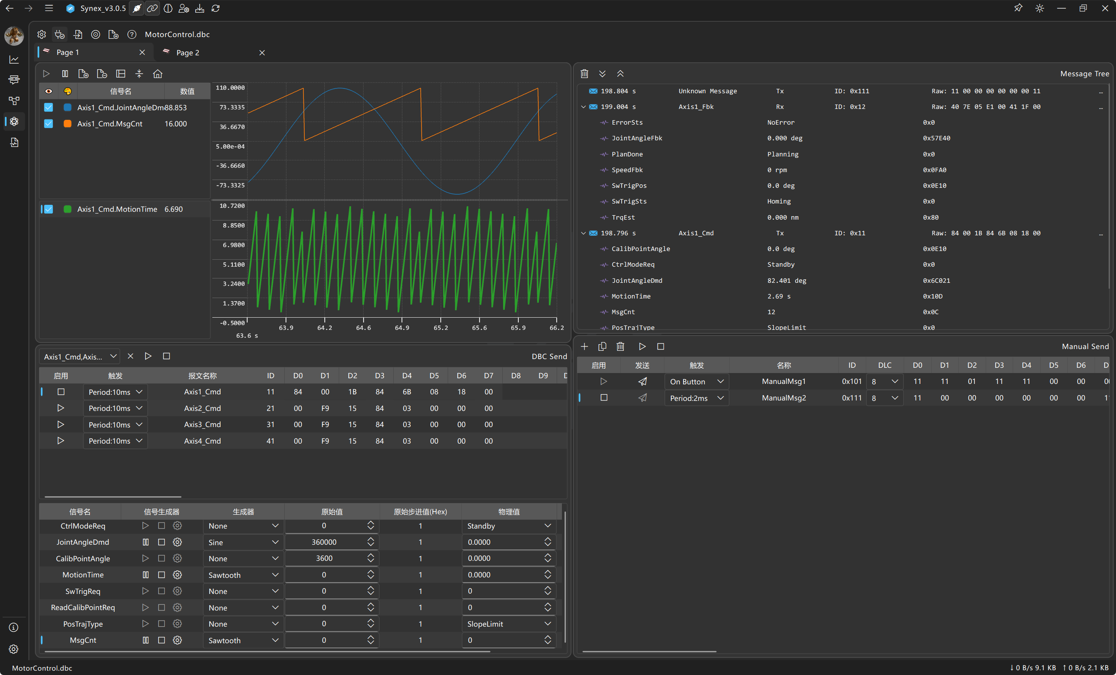Click the blue color swatch for JointAngleDmd
The image size is (1116, 675).
click(68, 107)
